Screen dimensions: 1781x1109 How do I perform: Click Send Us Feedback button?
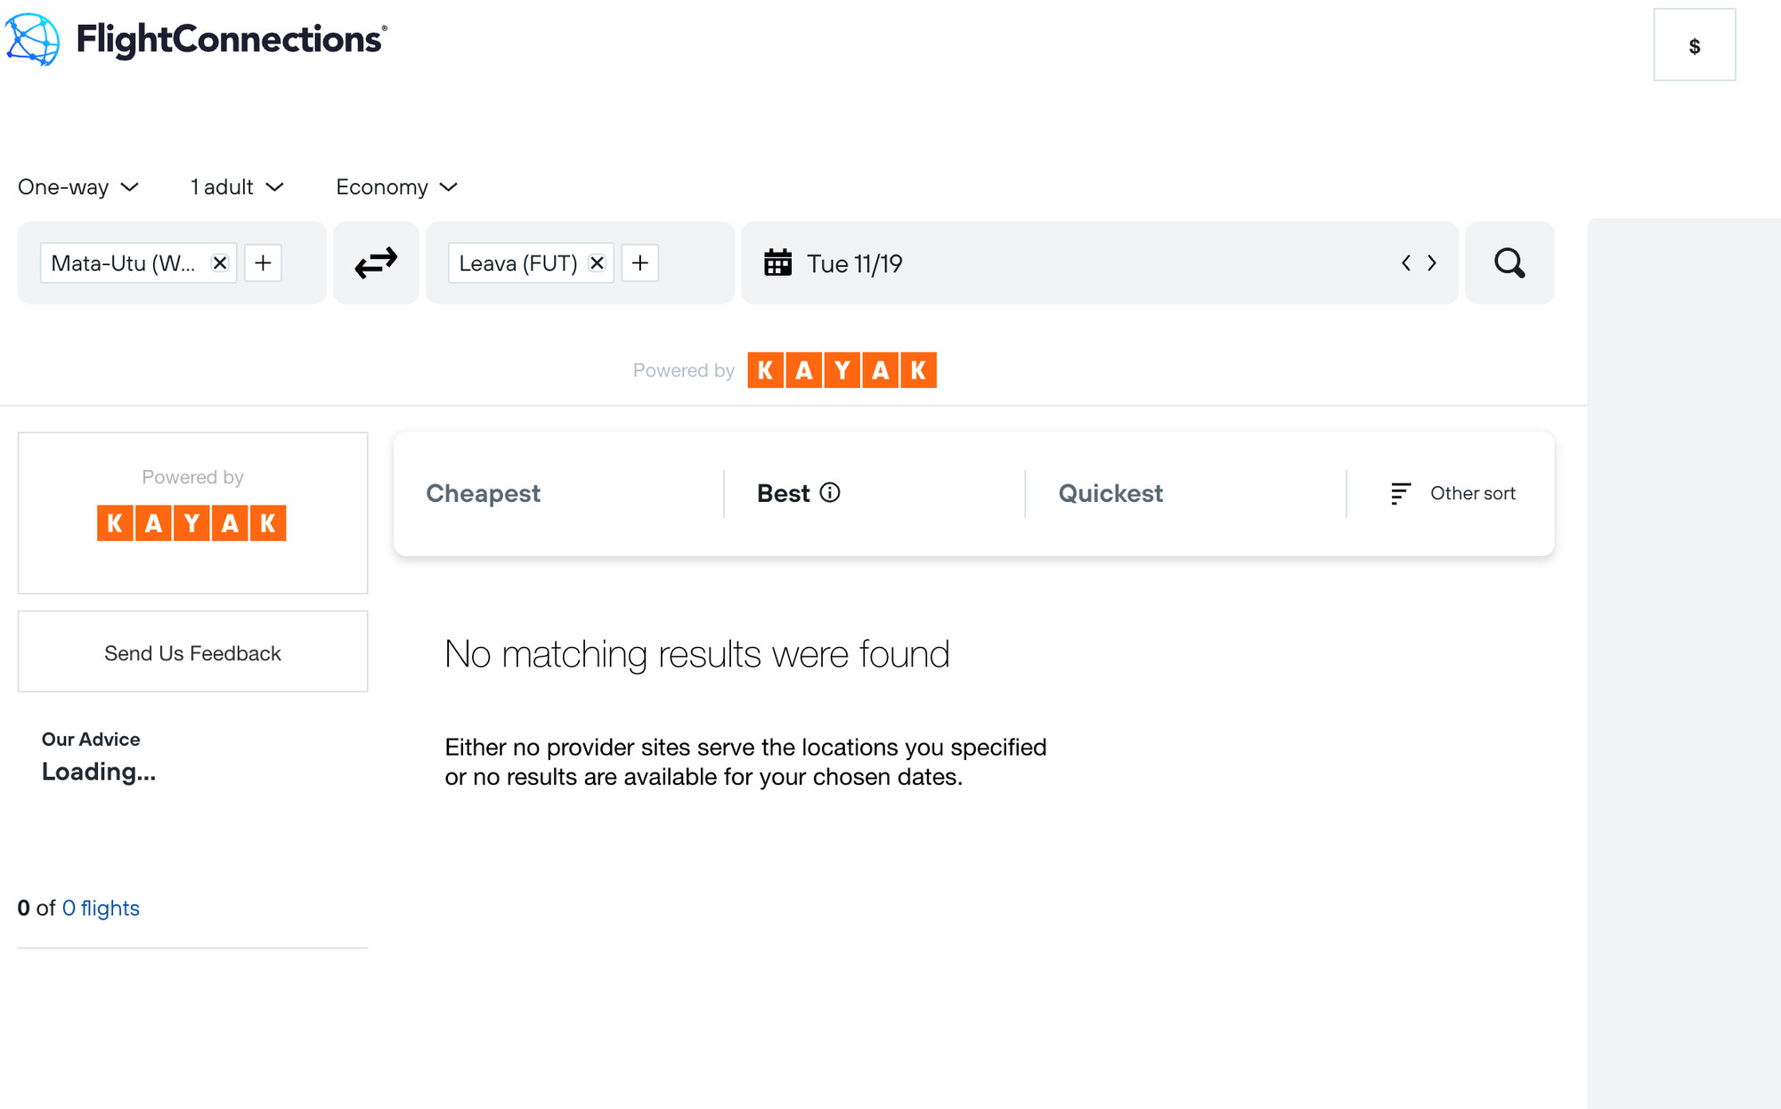[x=192, y=652]
